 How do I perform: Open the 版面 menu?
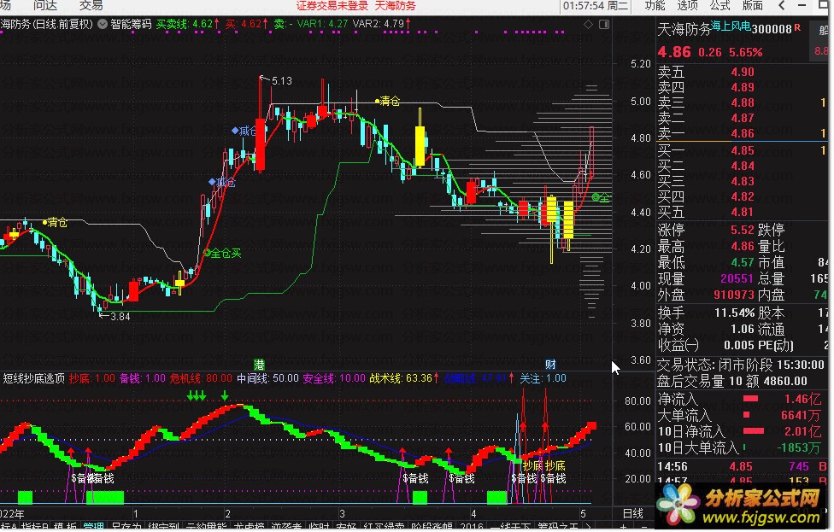pyautogui.click(x=753, y=5)
